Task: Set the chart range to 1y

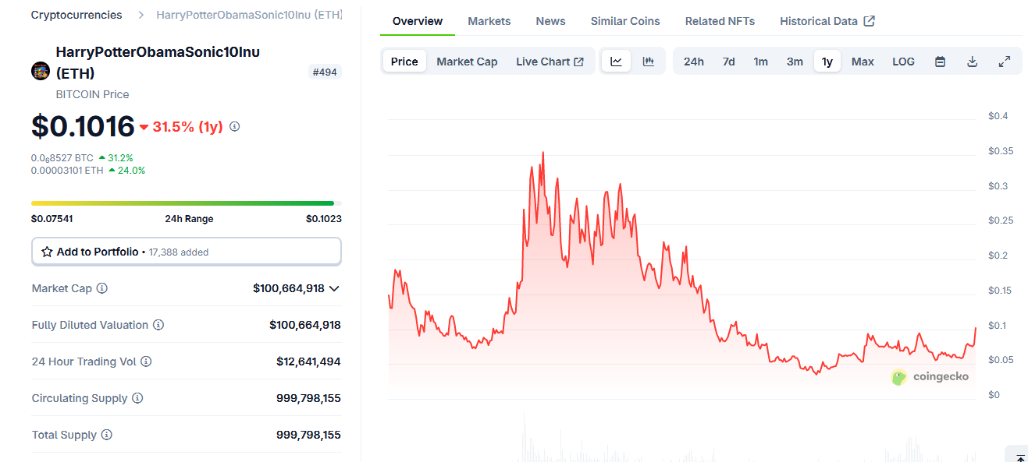Action: pyautogui.click(x=827, y=62)
